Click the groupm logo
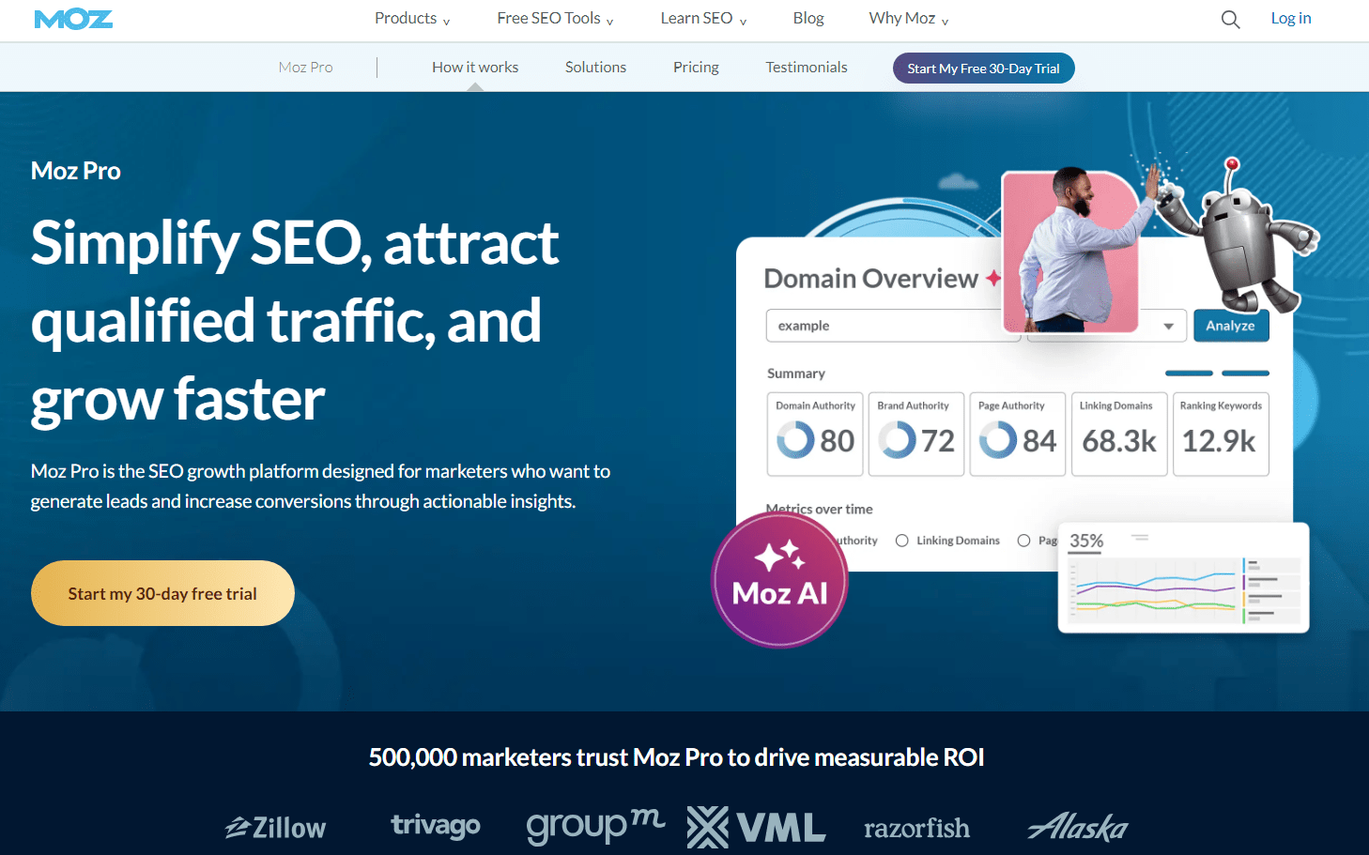The width and height of the screenshot is (1369, 855). pos(595,825)
